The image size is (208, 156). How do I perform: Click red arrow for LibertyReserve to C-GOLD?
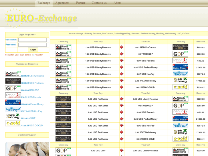pos(122,87)
